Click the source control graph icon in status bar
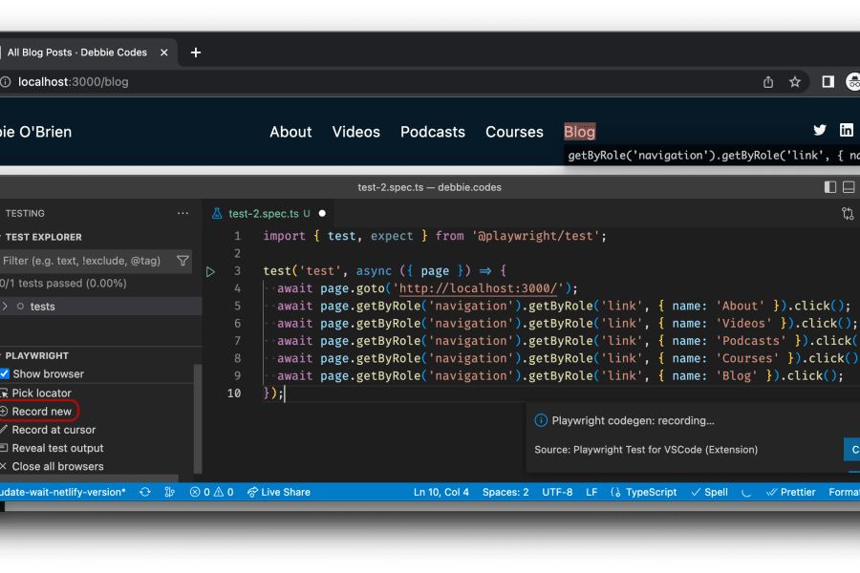This screenshot has width=860, height=573. click(x=169, y=492)
